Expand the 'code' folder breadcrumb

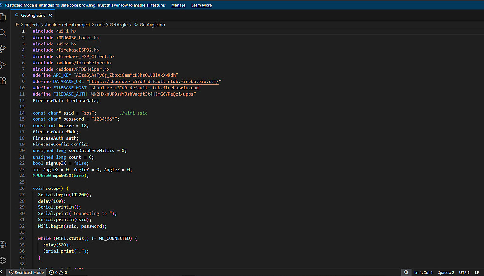[100, 24]
